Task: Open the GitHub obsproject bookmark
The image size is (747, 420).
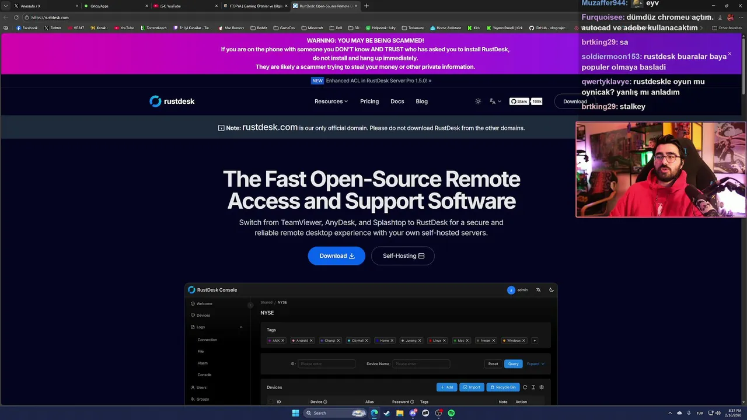Action: [x=549, y=28]
